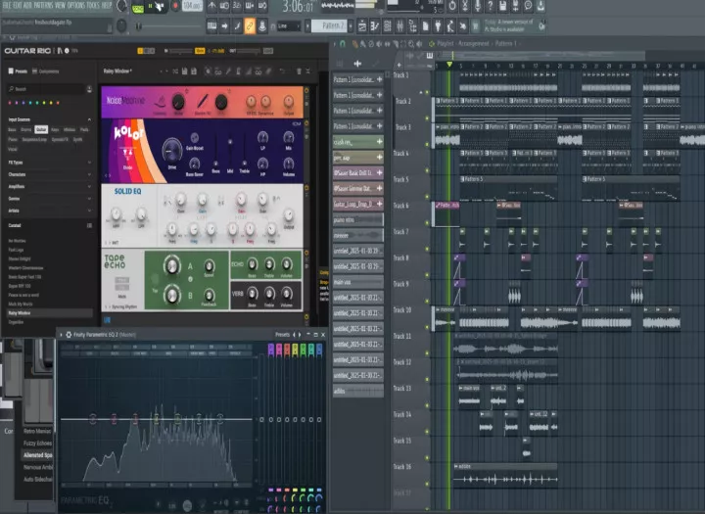Toggle the metronome icon in toolbar
The width and height of the screenshot is (705, 514).
(211, 6)
